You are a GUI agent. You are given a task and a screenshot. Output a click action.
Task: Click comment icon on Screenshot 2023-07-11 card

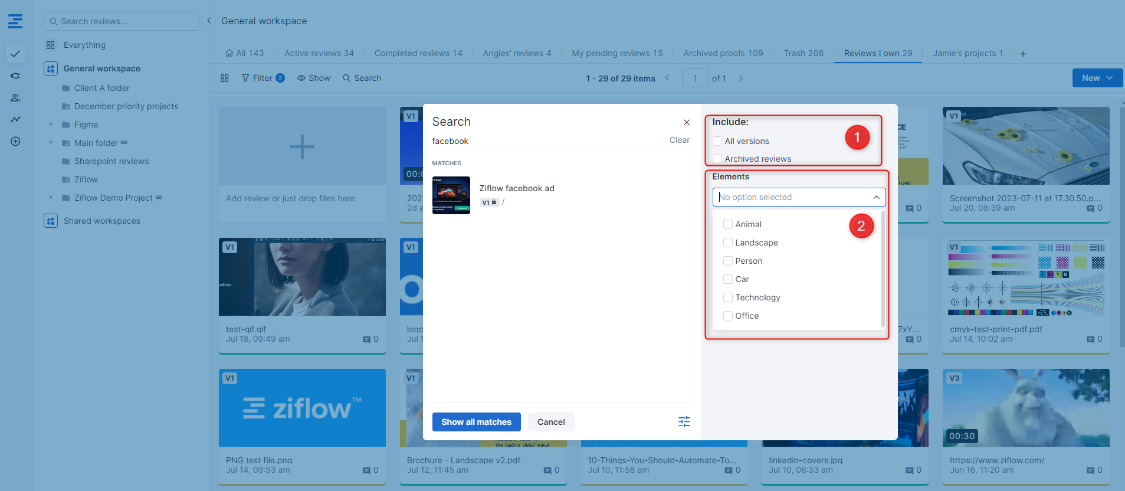[1090, 208]
